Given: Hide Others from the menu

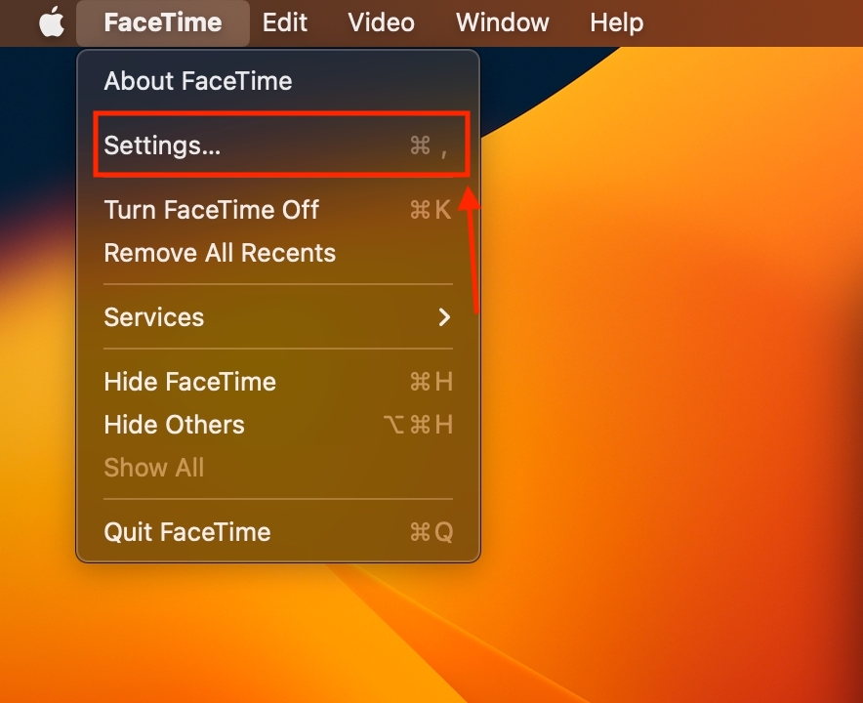Looking at the screenshot, I should pyautogui.click(x=174, y=425).
